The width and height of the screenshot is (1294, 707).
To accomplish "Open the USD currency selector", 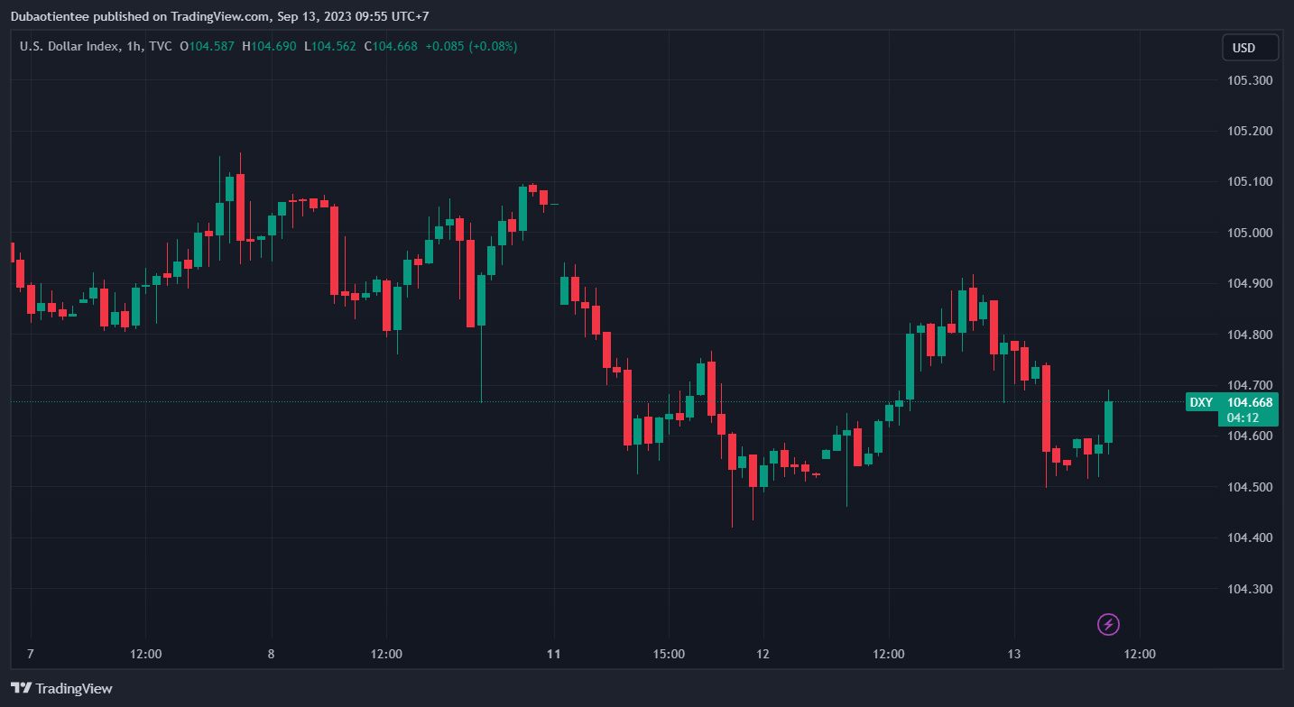I will click(1250, 48).
